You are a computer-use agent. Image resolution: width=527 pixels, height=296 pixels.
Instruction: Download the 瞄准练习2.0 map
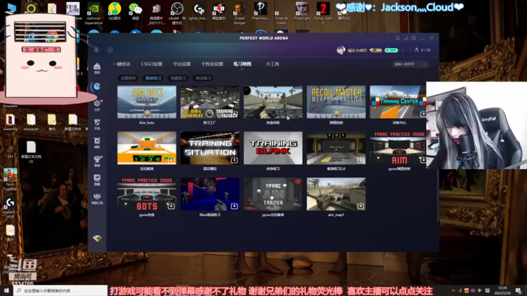coord(360,160)
